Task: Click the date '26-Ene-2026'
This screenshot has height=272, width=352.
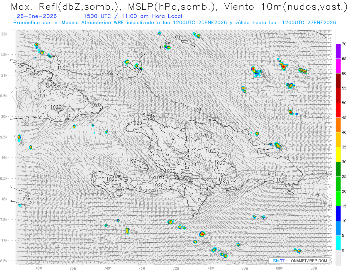Action: coord(37,16)
